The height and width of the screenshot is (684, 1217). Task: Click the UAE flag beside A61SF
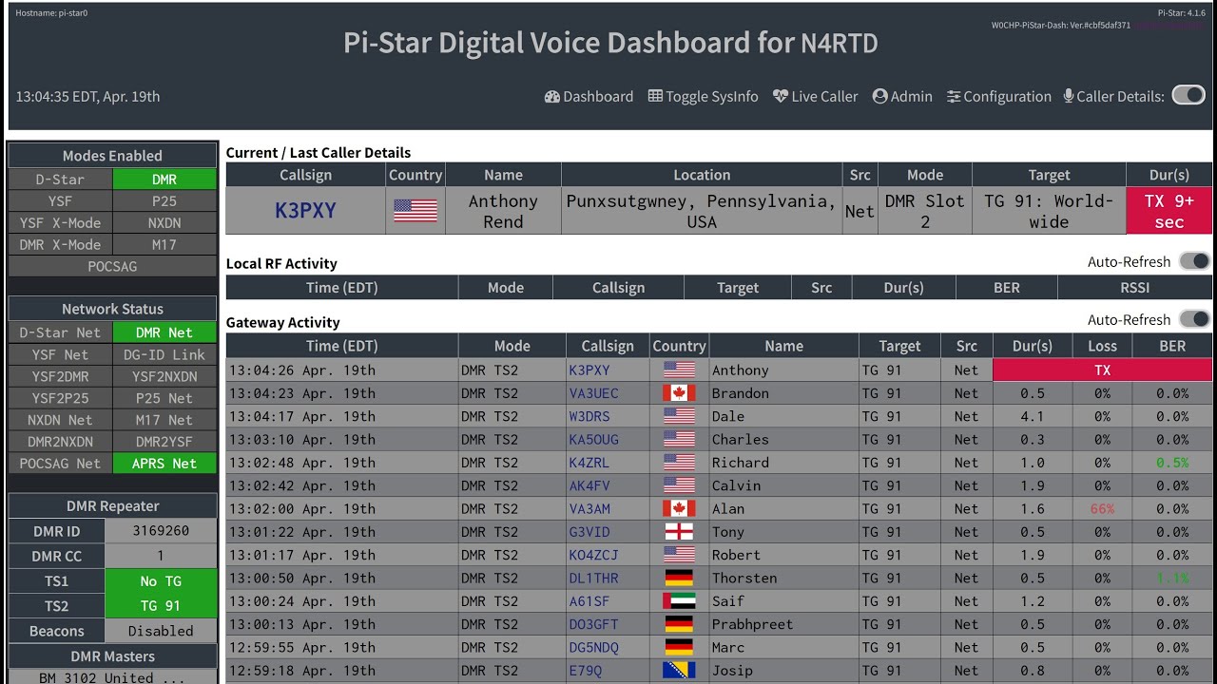point(679,600)
